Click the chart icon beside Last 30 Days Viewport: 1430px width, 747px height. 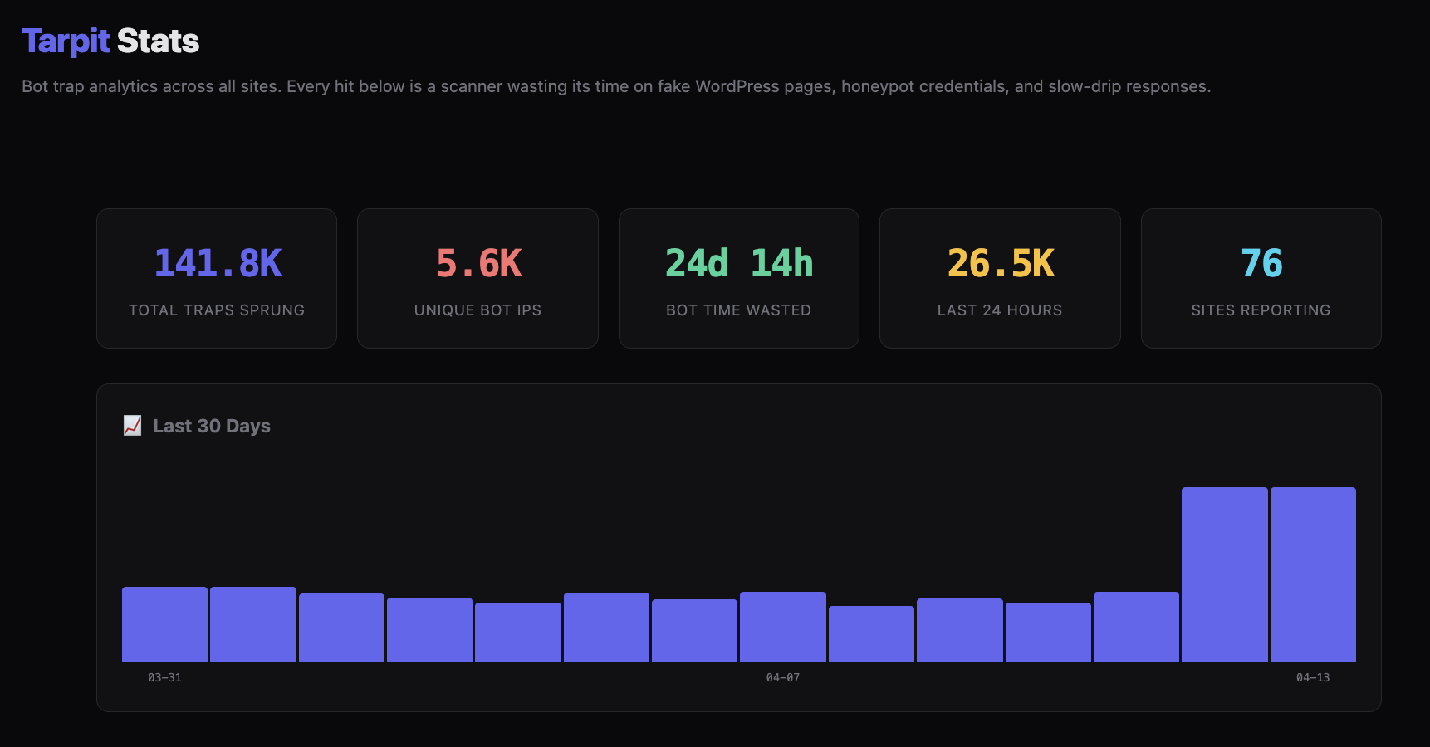click(132, 426)
